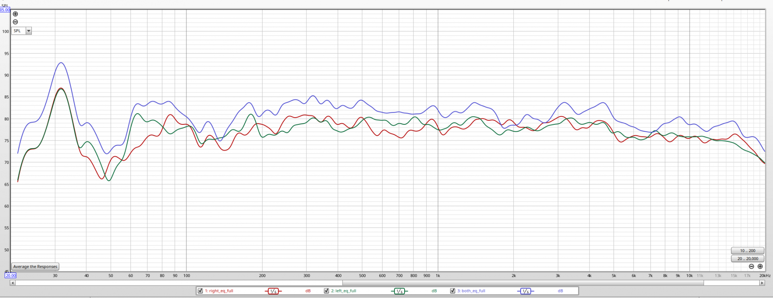This screenshot has height=298, width=773.
Task: Click the '1: right_eq_full' legend label
Action: pyautogui.click(x=219, y=291)
